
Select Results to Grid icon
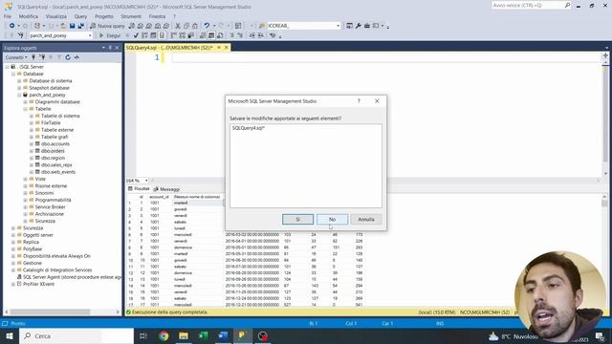(211, 35)
